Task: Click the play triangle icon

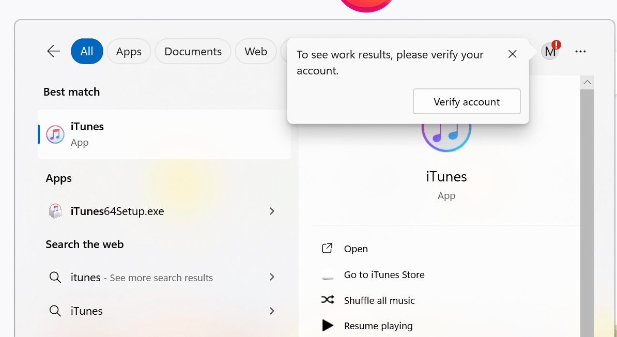Action: [x=328, y=326]
